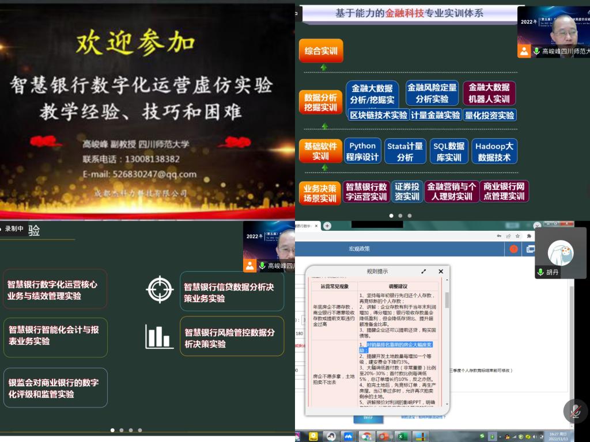Select the 综合实训 orange block
Image resolution: width=590 pixels, height=442 pixels.
[x=321, y=51]
